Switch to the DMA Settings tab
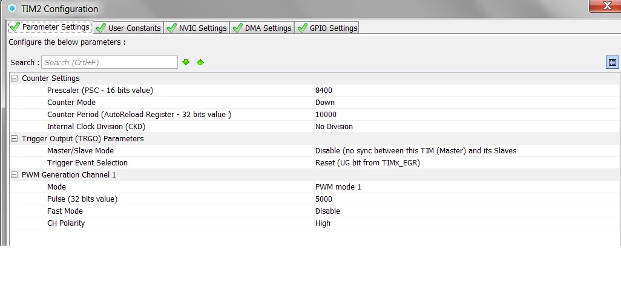Image resolution: width=621 pixels, height=300 pixels. 262,28
